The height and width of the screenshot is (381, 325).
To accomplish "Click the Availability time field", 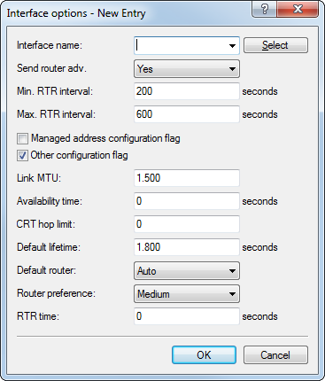I will point(187,201).
